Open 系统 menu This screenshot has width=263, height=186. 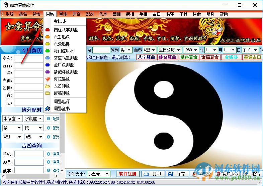10,14
